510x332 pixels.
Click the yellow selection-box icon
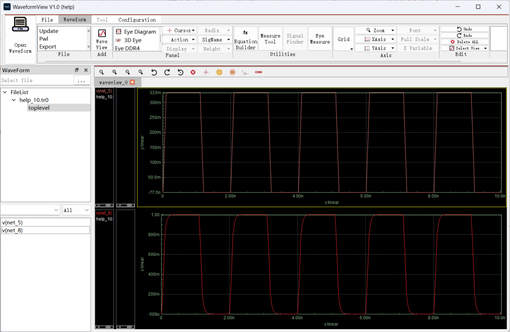(x=219, y=72)
